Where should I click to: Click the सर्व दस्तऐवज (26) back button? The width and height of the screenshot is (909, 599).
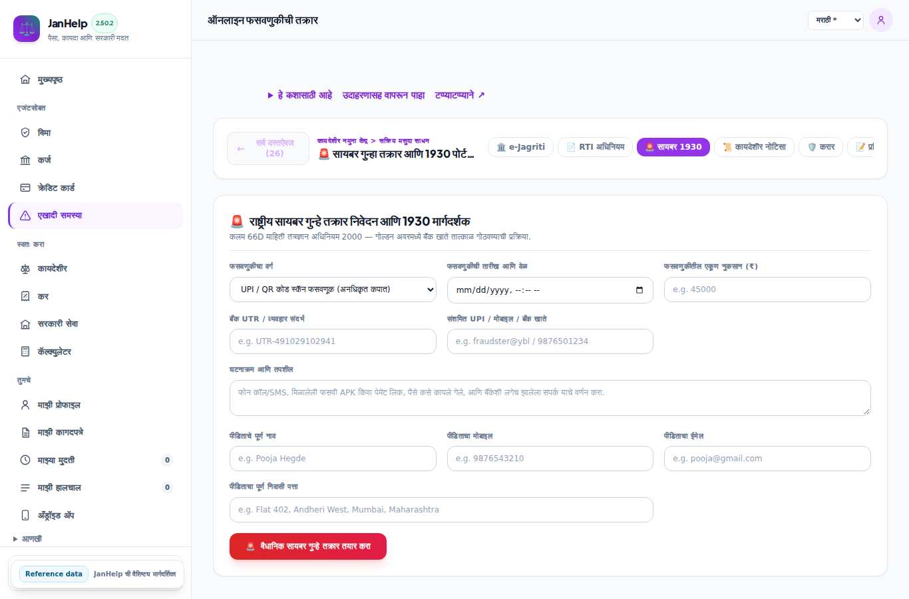coord(268,148)
